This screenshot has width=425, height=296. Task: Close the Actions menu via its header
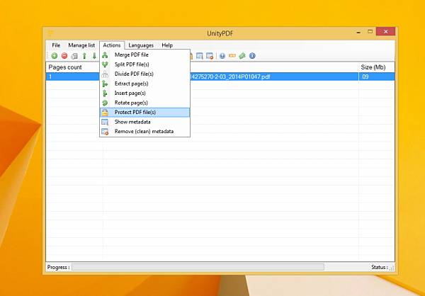pos(112,45)
